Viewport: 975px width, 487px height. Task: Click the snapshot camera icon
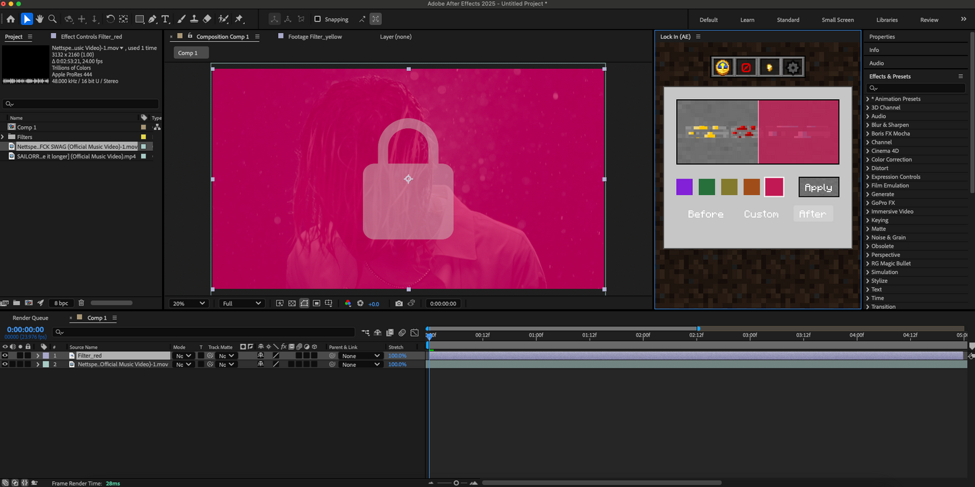tap(399, 304)
